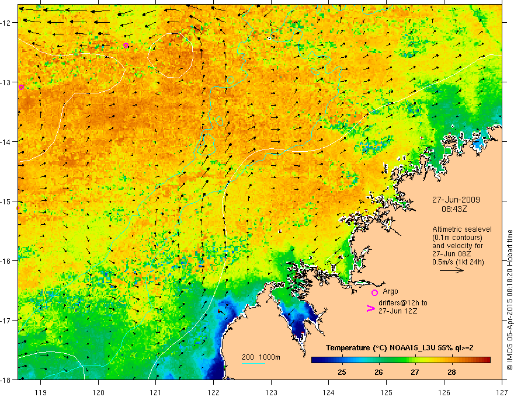Click the magenta Argo circle in the legend
514x397 pixels.
(x=374, y=292)
